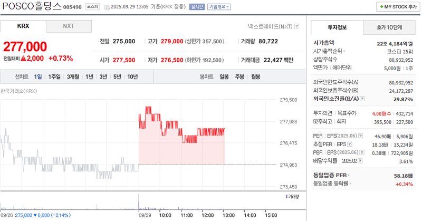This screenshot has width=422, height=221.
Task: Open help icon beside 추정PER EPS
Action: click(x=350, y=145)
